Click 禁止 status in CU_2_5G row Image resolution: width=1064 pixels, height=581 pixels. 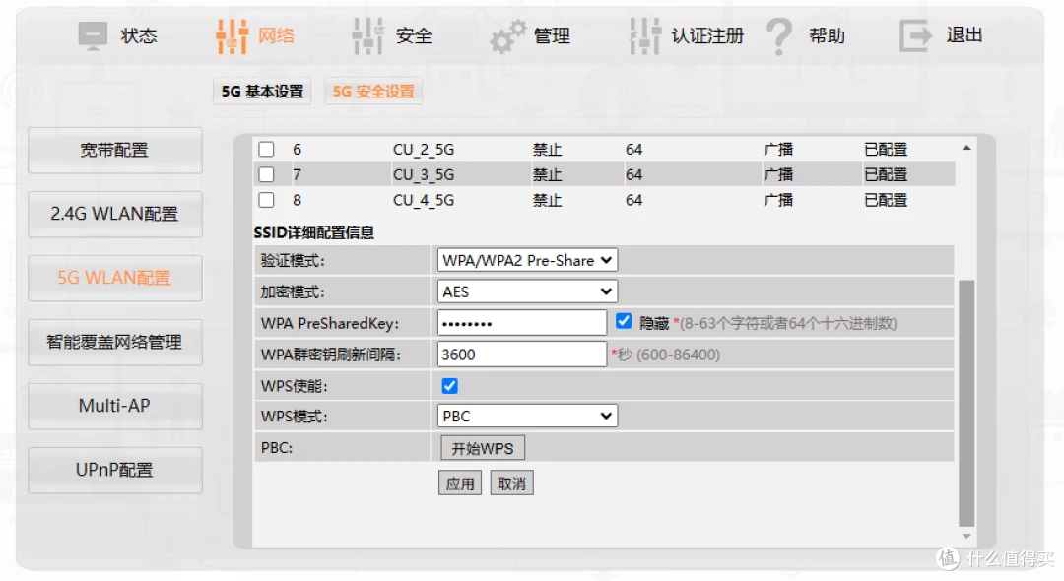pos(547,149)
